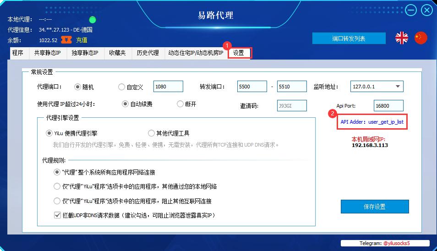The width and height of the screenshot is (437, 251).
Task: Open the 收藏夹 favorites tab
Action: click(117, 53)
